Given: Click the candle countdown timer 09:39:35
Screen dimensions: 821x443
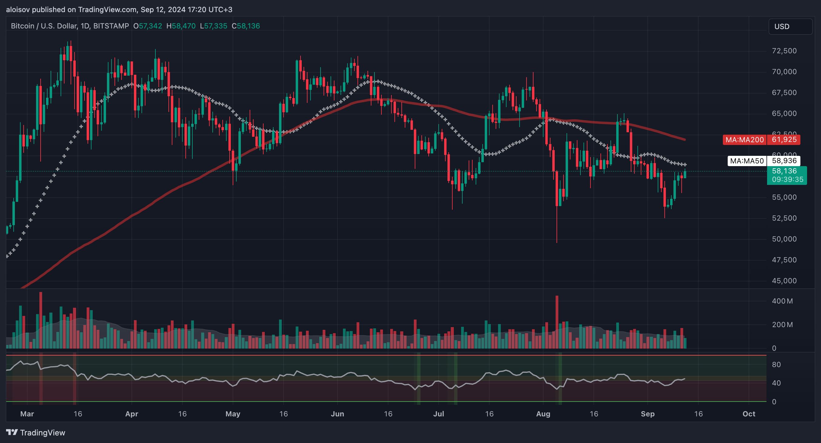Looking at the screenshot, I should point(787,179).
